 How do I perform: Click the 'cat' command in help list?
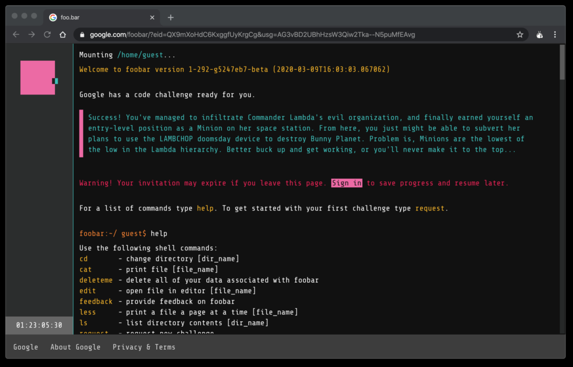tap(86, 269)
